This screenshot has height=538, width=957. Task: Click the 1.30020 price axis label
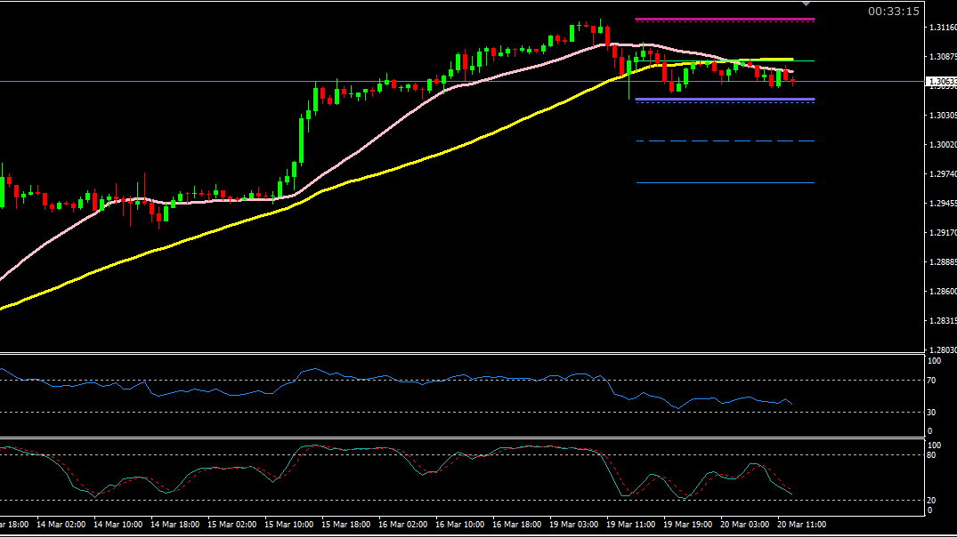[x=942, y=145]
